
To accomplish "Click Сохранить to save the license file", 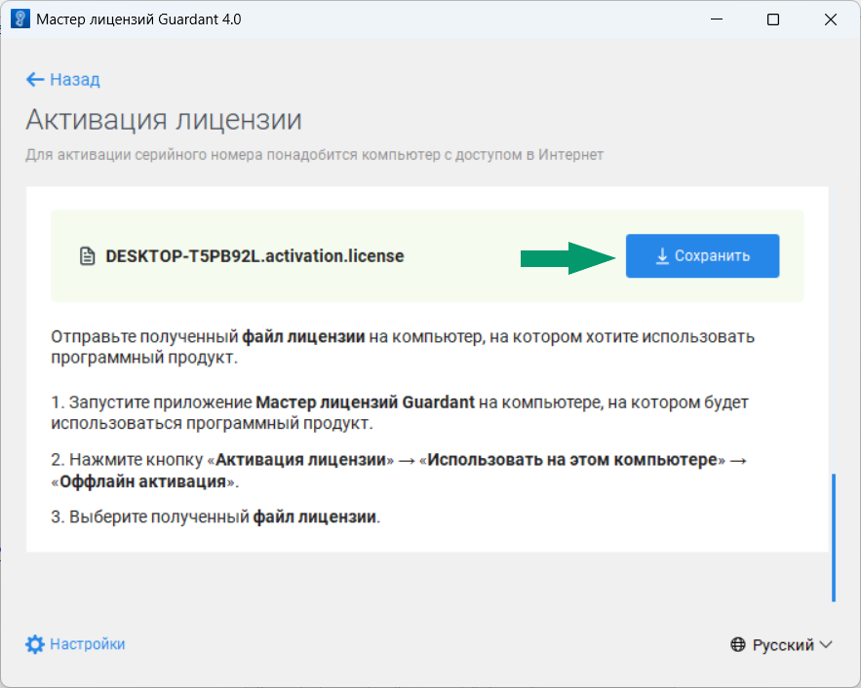I will [702, 255].
